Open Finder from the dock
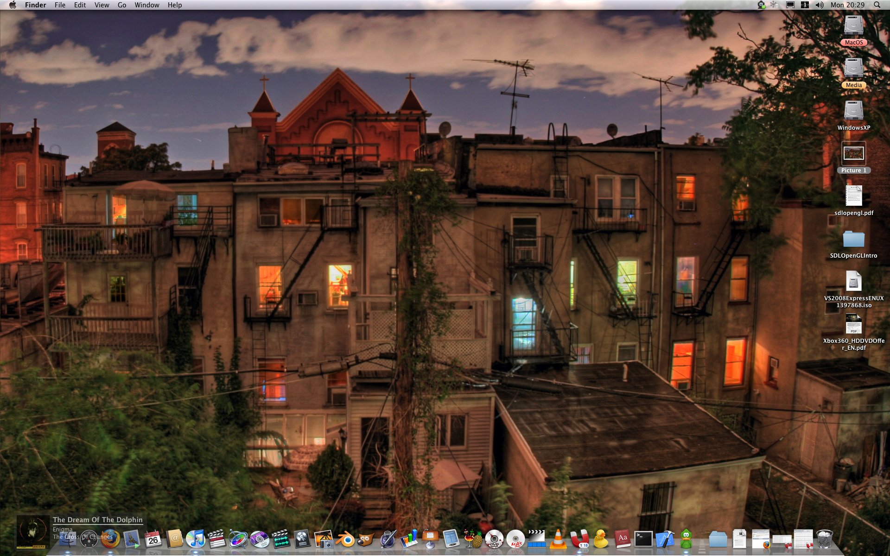890x556 pixels. [67, 539]
